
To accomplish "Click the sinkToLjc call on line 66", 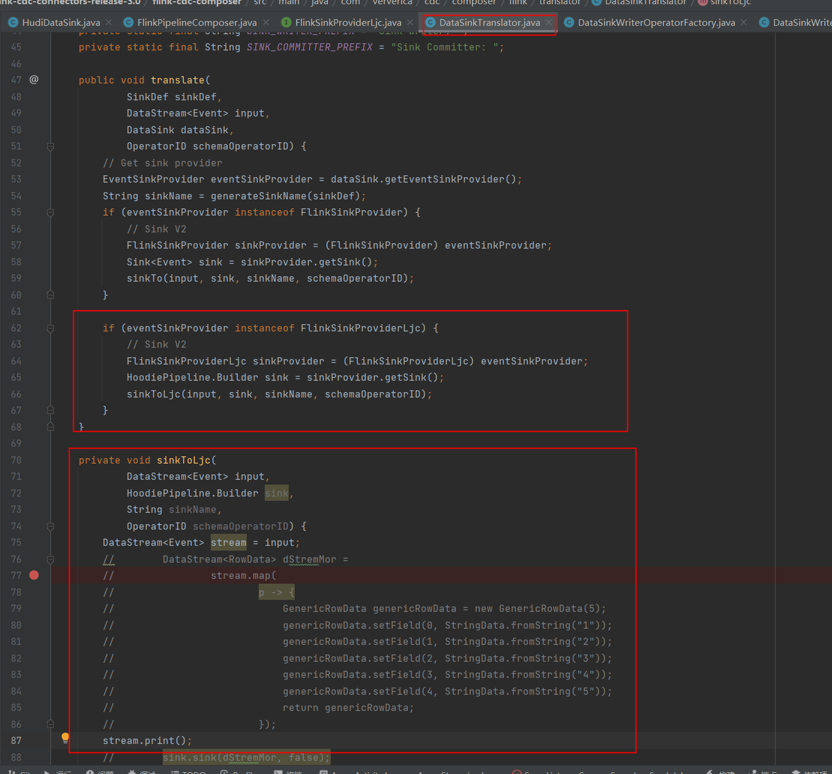I will pyautogui.click(x=154, y=394).
